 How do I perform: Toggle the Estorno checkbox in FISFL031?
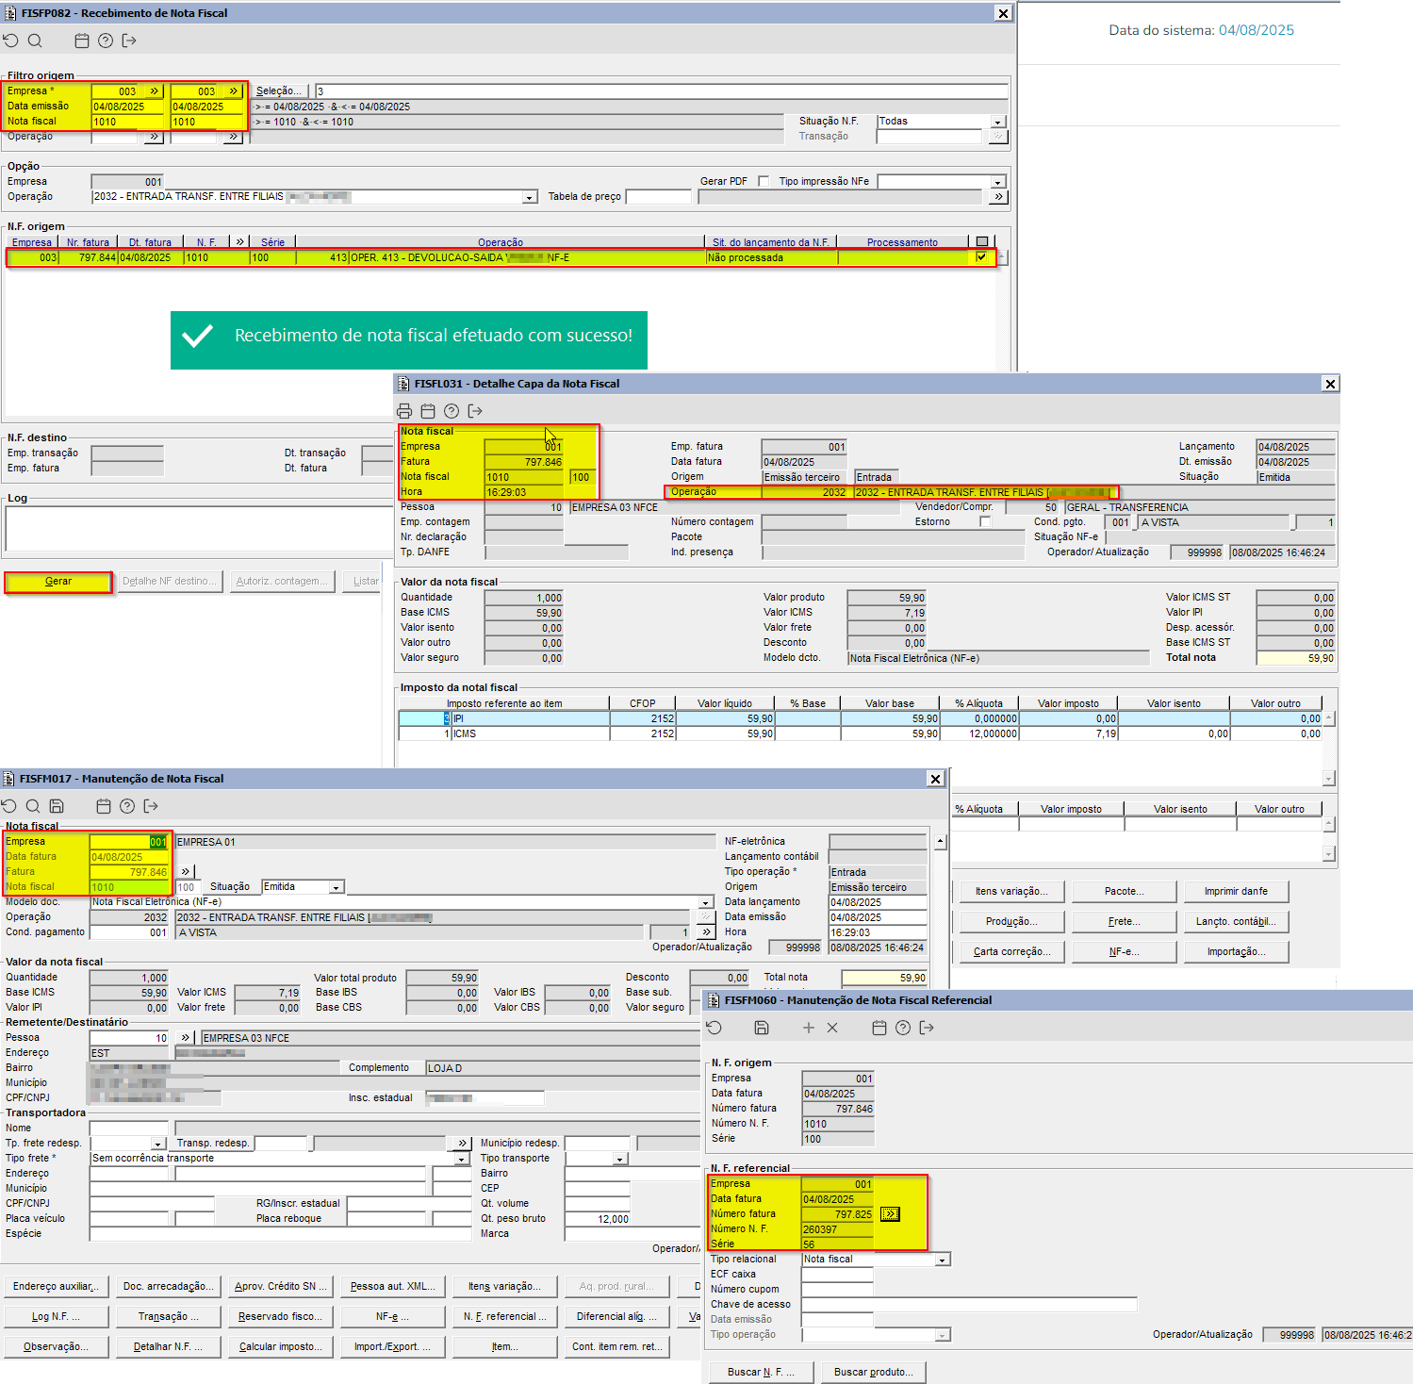985,521
